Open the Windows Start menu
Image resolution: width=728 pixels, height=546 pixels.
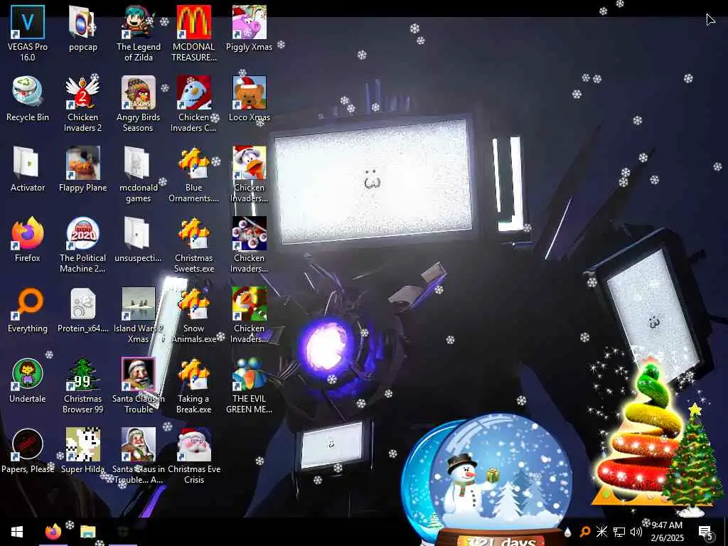[x=17, y=532]
